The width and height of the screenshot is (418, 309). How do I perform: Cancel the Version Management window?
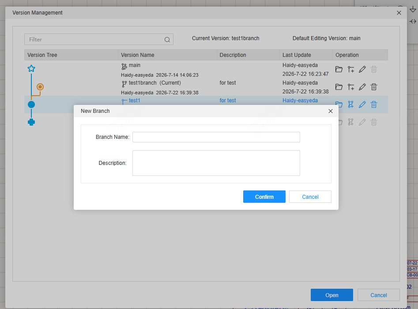click(379, 295)
